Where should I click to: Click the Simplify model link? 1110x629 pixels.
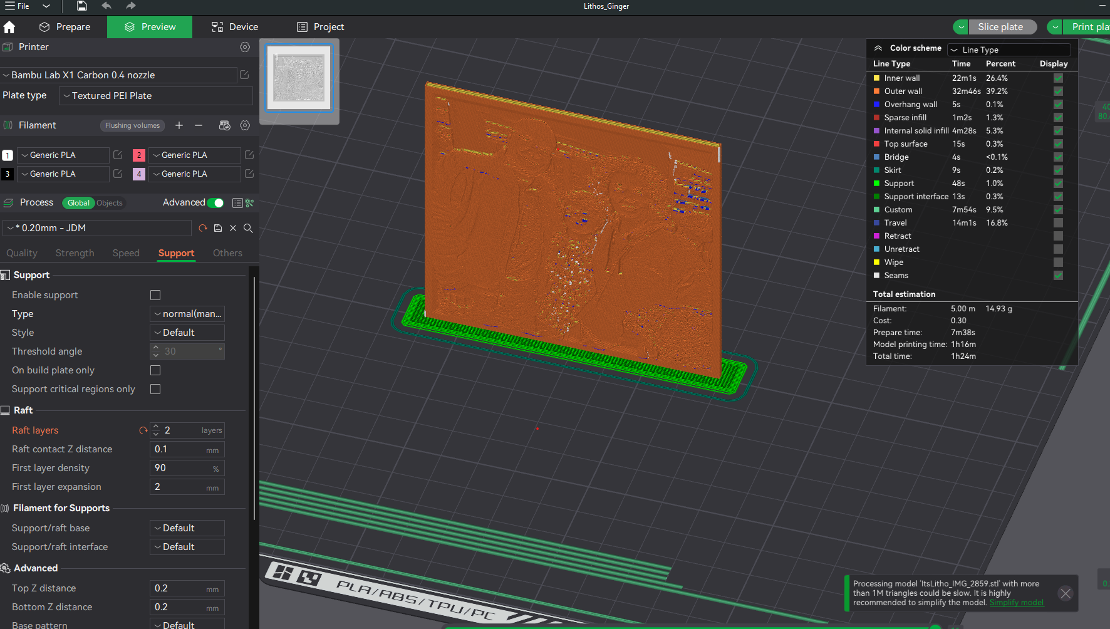pyautogui.click(x=1016, y=602)
